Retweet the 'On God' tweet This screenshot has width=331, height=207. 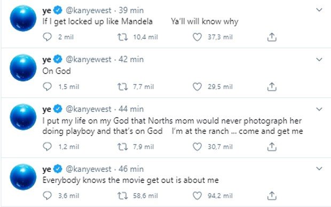coord(123,87)
